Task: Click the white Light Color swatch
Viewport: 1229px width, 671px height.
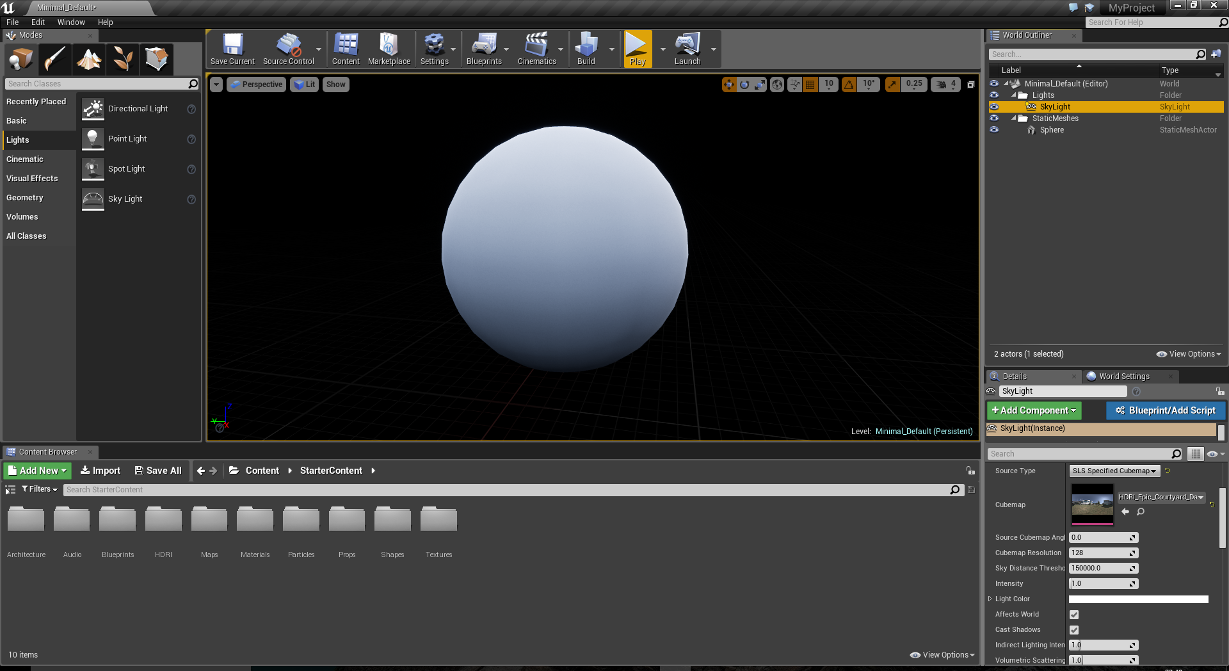Action: (x=1139, y=599)
